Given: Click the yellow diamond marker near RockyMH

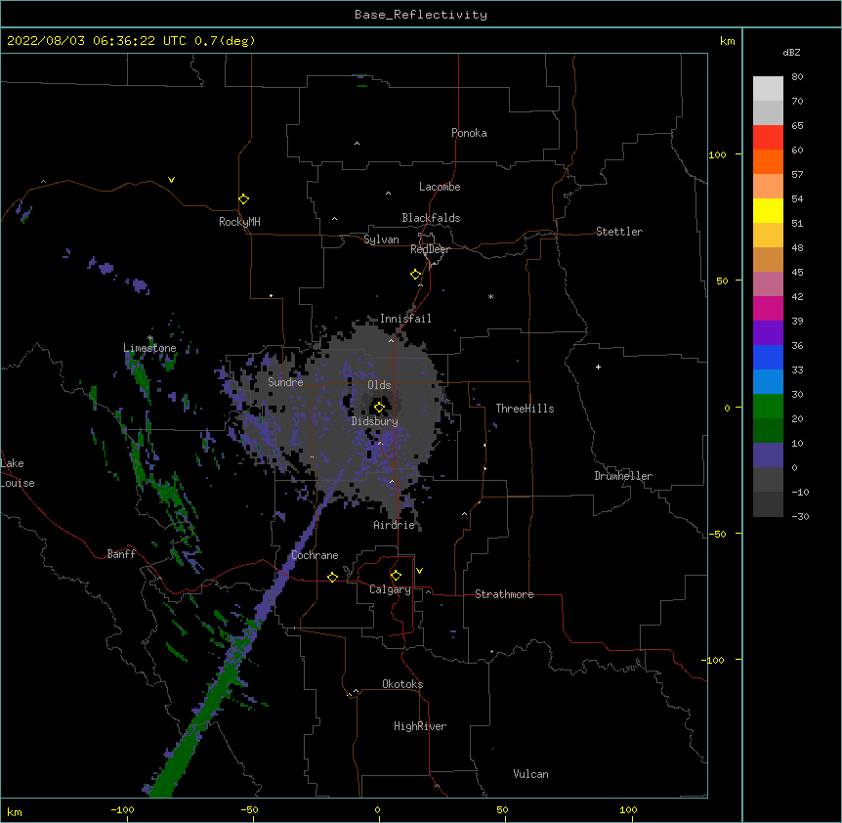Looking at the screenshot, I should point(244,199).
